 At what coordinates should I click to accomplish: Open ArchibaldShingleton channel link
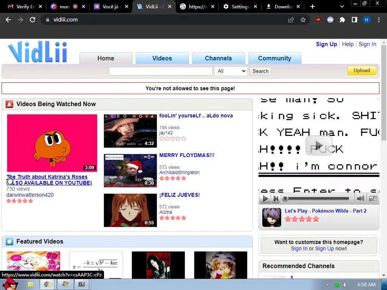[180, 173]
